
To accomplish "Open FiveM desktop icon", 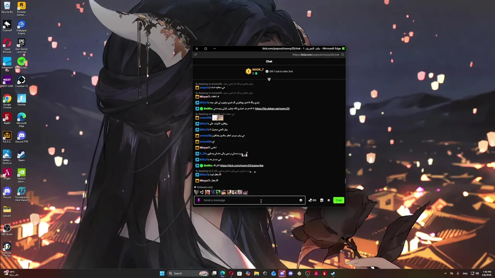I will point(7,174).
